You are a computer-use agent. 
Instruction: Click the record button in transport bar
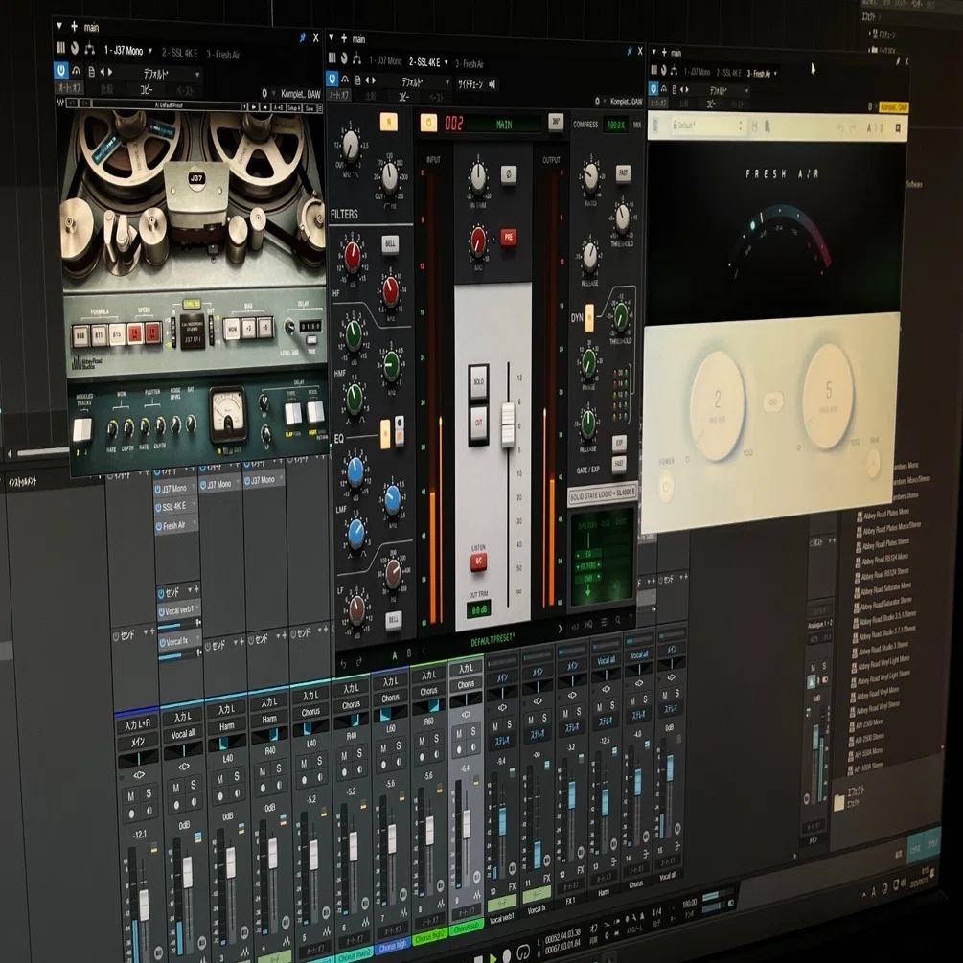pyautogui.click(x=507, y=955)
